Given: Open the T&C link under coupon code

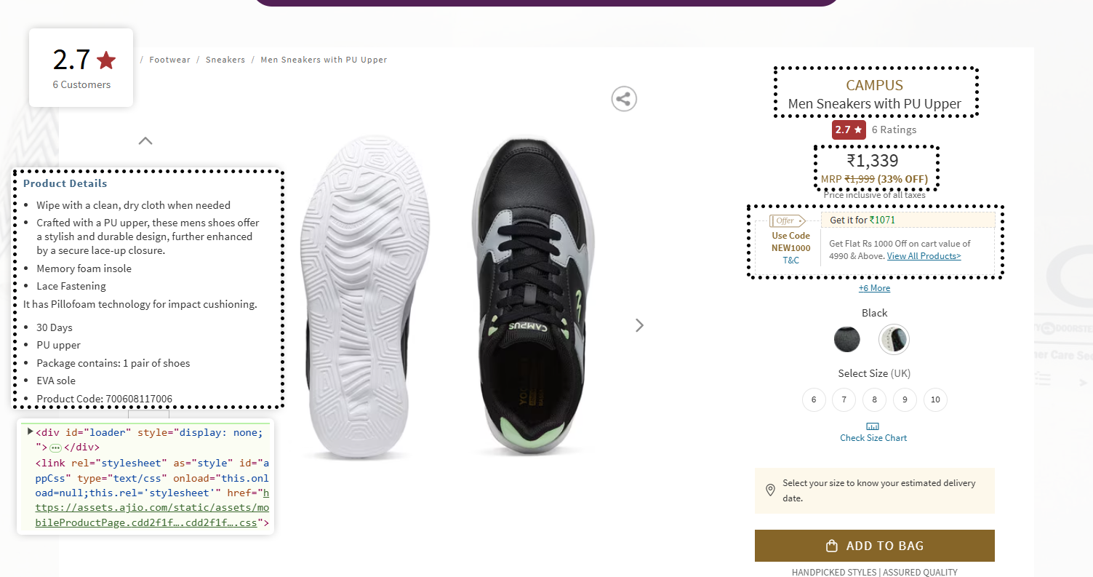Looking at the screenshot, I should [x=790, y=260].
